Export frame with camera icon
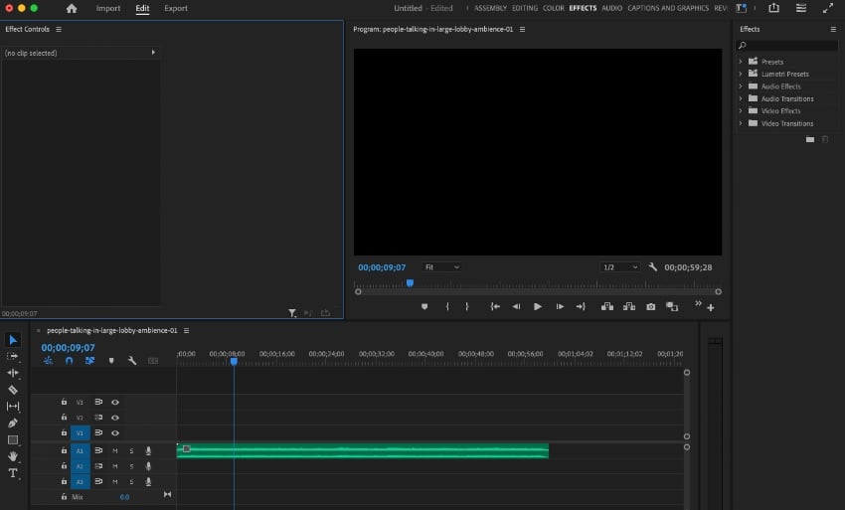 point(651,307)
